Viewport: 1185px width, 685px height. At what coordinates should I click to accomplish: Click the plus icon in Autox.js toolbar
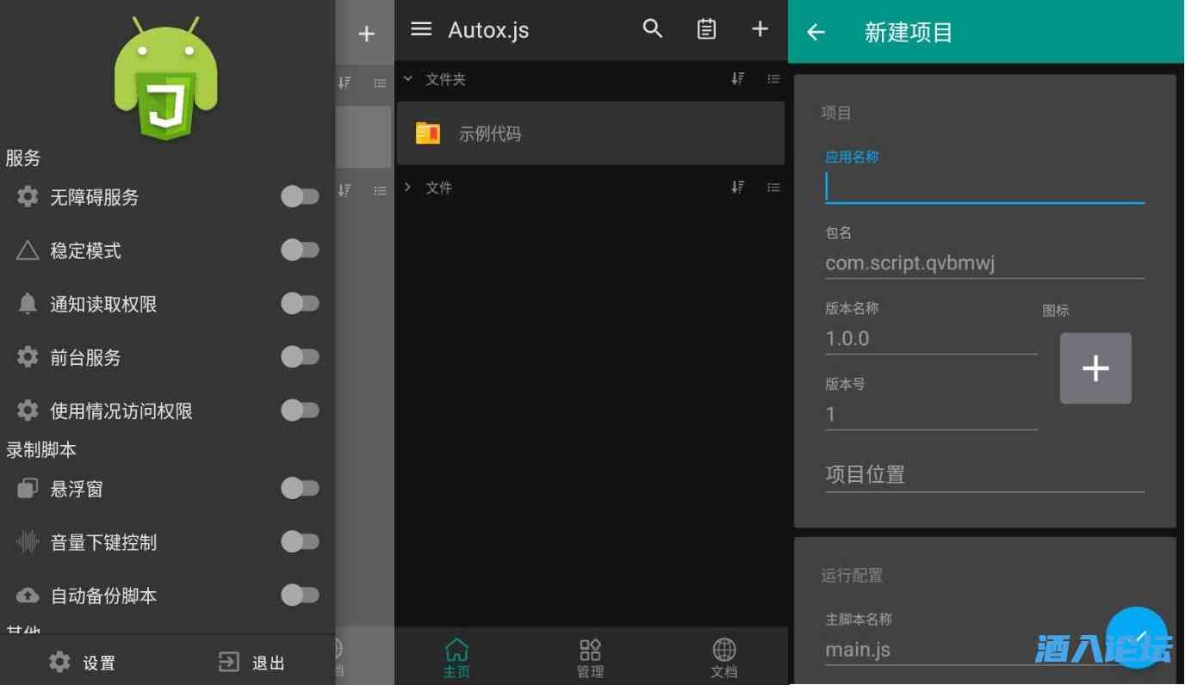(x=760, y=29)
